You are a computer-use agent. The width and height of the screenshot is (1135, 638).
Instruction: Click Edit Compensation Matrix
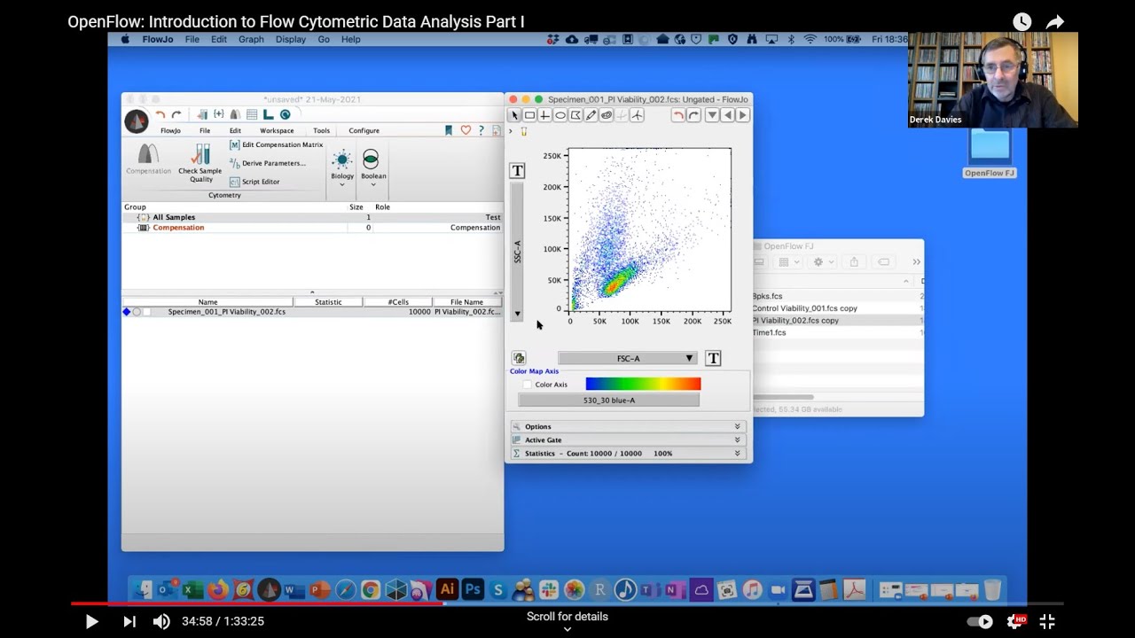276,144
